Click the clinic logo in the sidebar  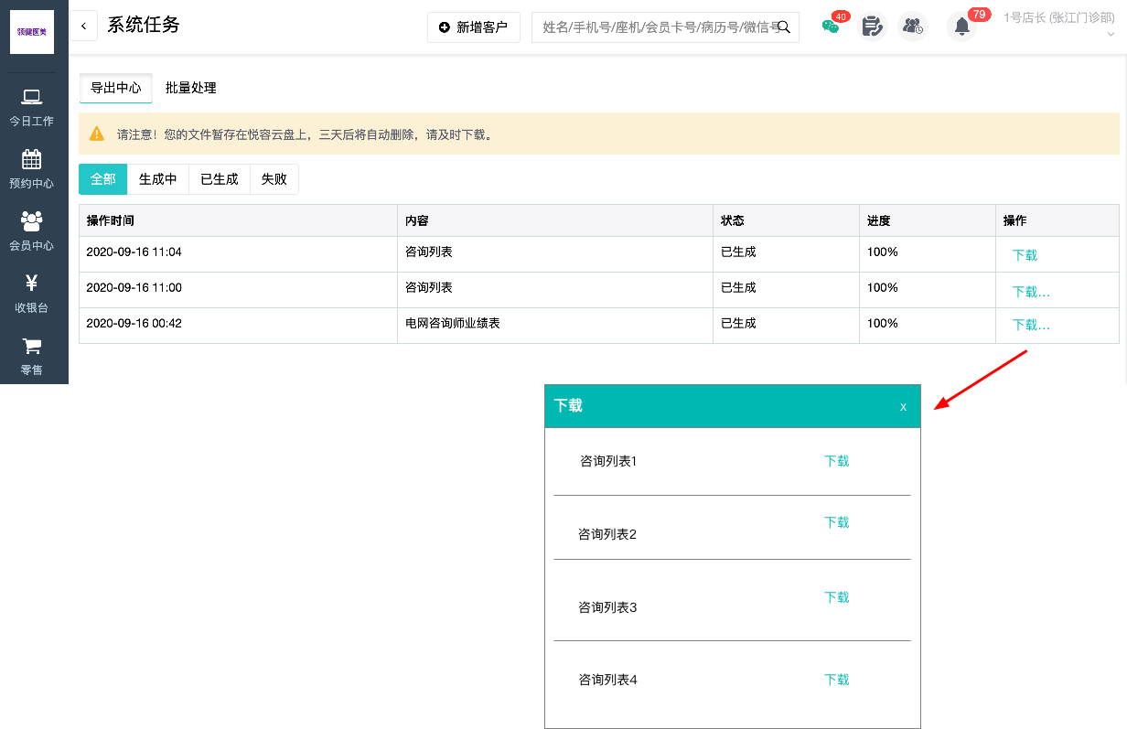(x=32, y=32)
